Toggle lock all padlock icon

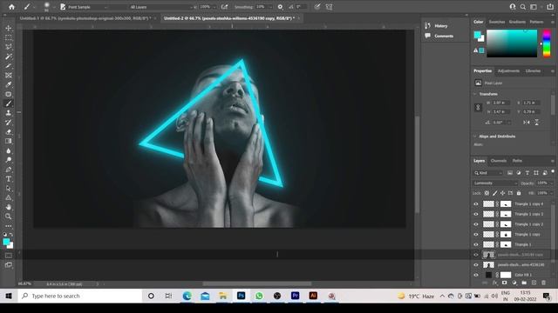click(x=519, y=193)
